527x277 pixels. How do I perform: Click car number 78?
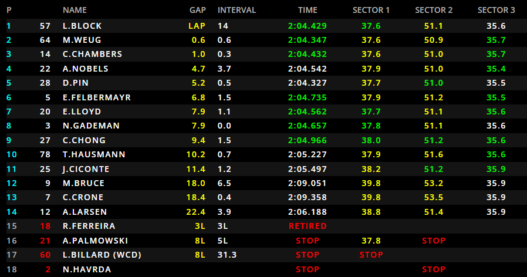pos(45,154)
